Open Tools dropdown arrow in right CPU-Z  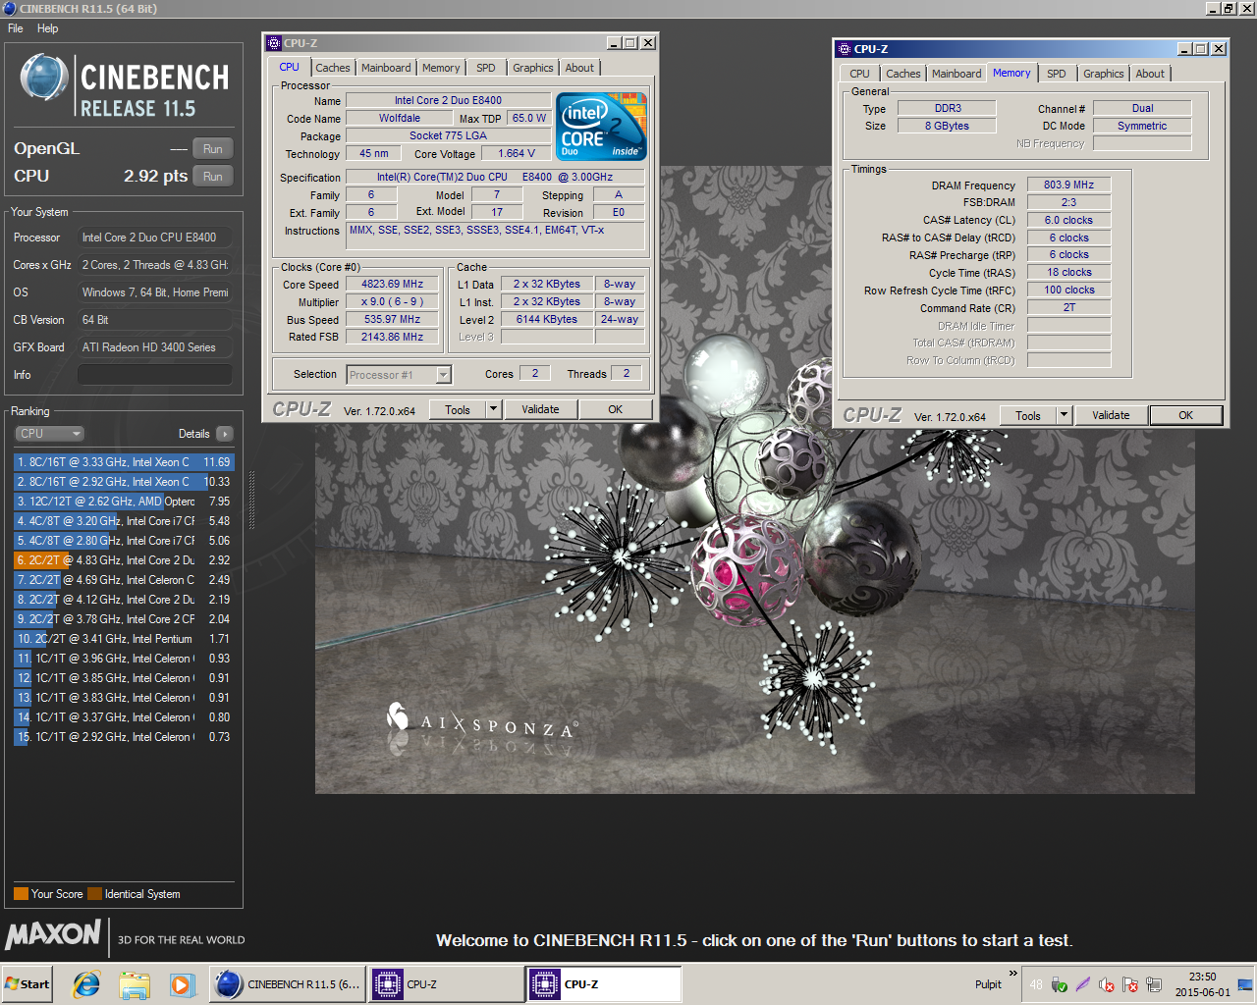pyautogui.click(x=1065, y=416)
